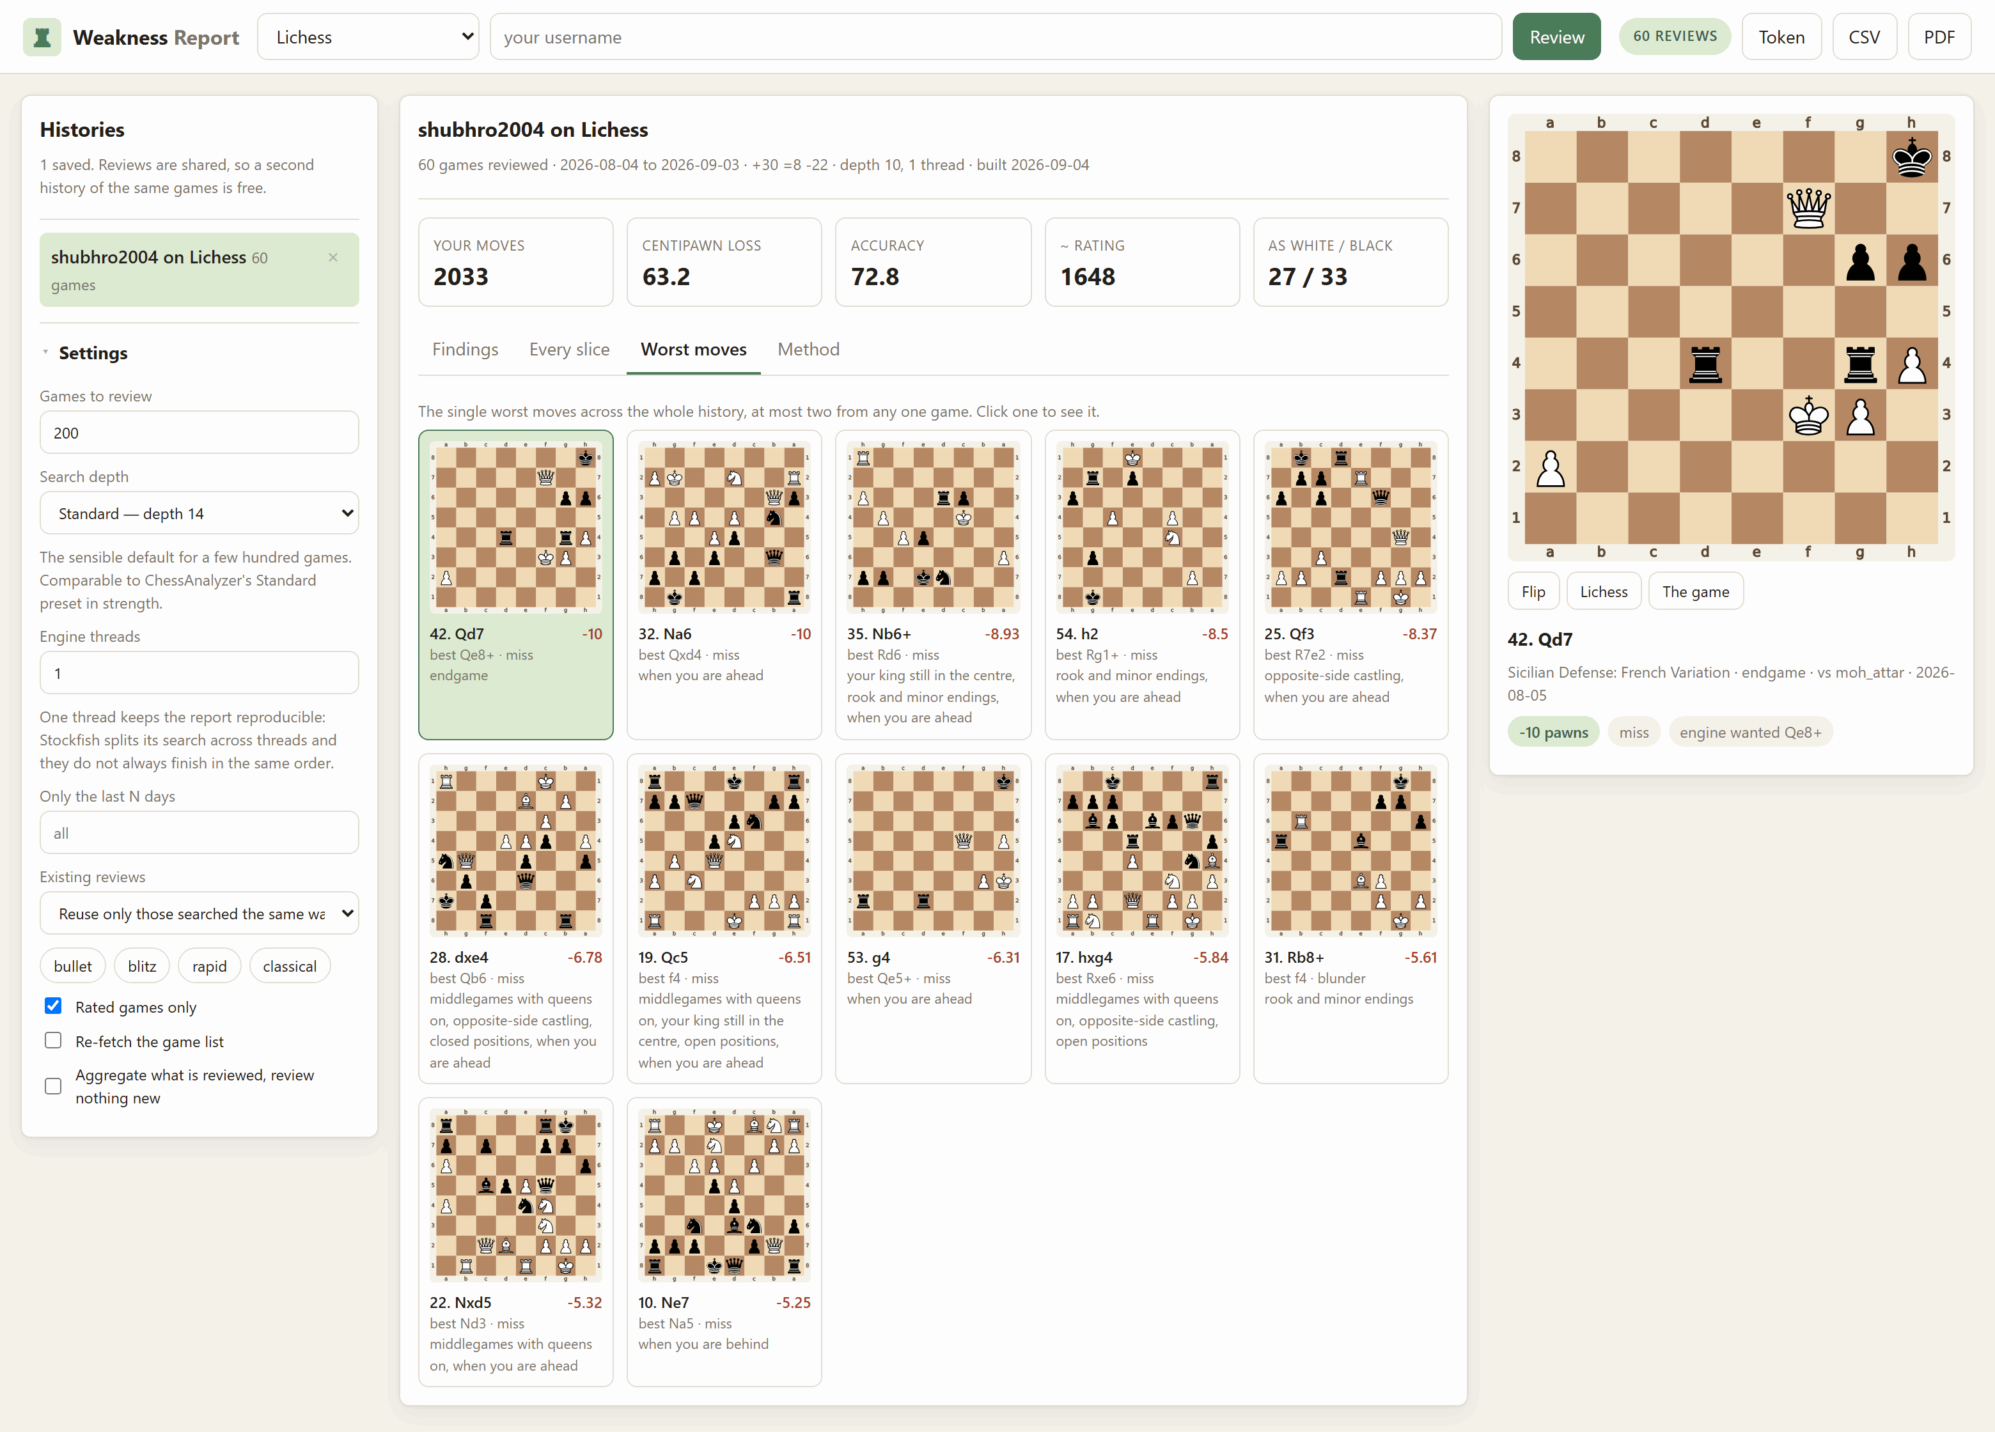Switch to the Every slice tab

click(569, 349)
